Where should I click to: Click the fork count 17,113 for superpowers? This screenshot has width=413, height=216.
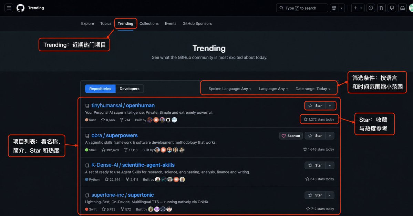[131, 150]
